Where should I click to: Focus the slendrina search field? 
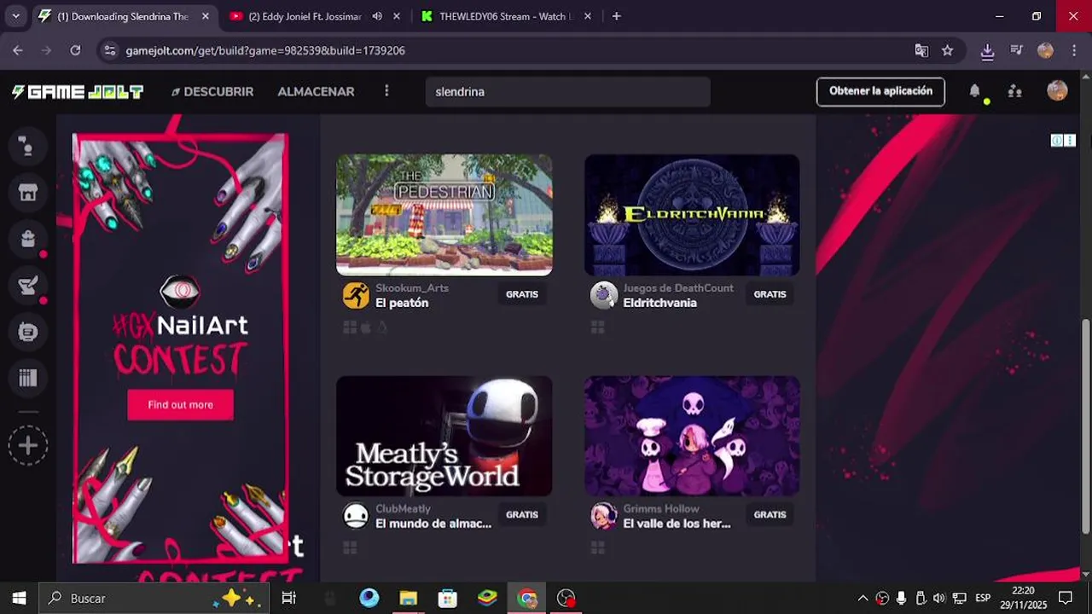[568, 91]
